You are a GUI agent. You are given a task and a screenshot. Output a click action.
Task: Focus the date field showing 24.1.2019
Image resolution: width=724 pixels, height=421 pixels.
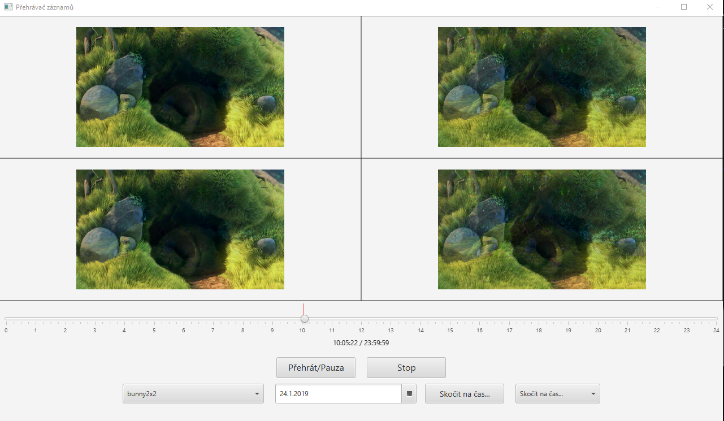click(x=338, y=394)
